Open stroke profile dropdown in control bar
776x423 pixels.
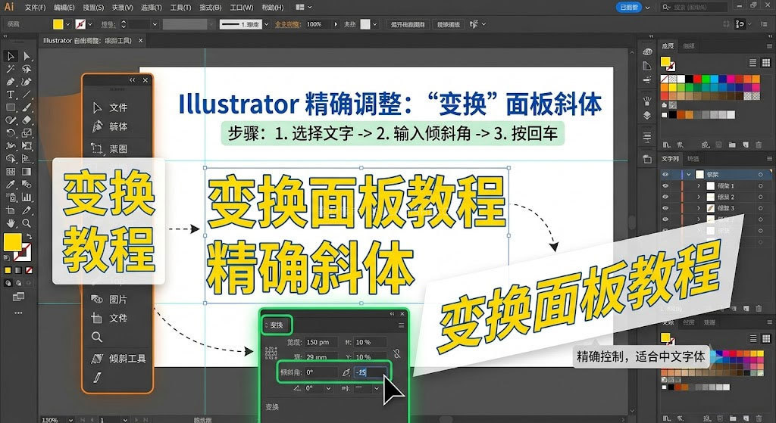pos(266,24)
